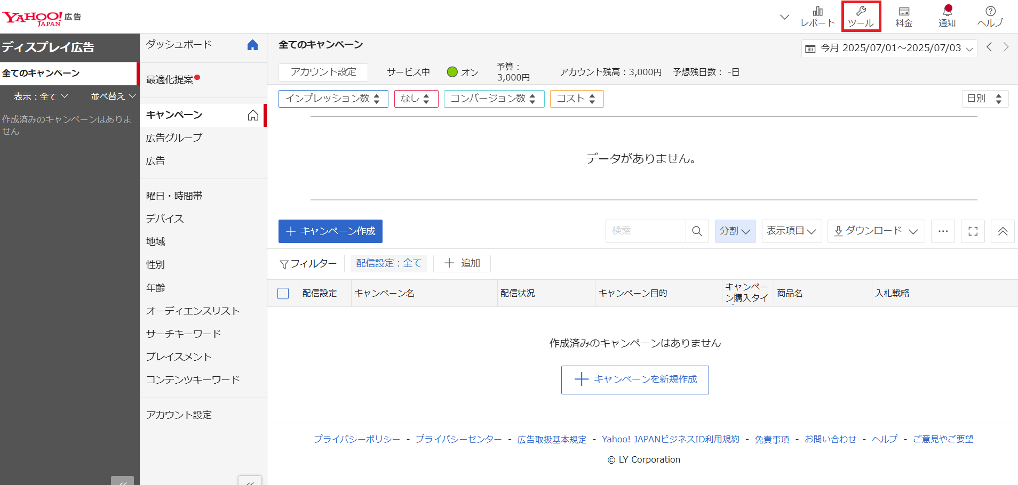Go to previous date period arrow
The image size is (1018, 485).
click(989, 47)
